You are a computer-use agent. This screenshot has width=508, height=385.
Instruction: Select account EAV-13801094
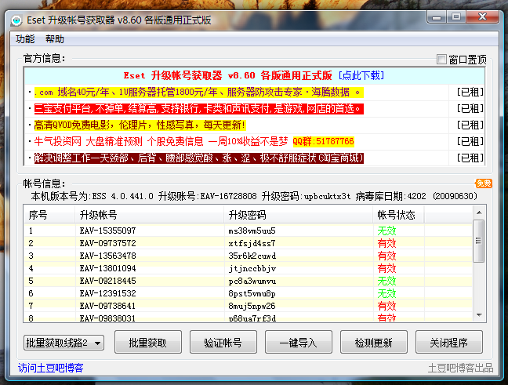(x=108, y=269)
